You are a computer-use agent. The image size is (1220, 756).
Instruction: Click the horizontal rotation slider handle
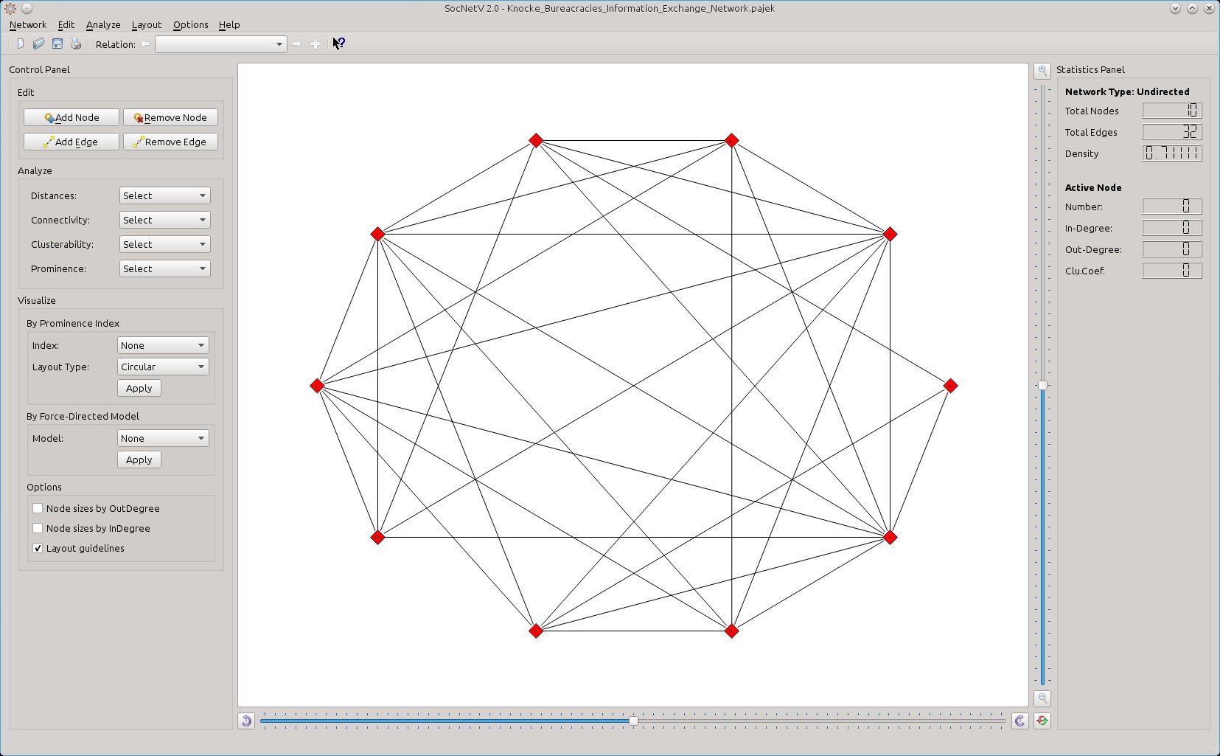633,721
